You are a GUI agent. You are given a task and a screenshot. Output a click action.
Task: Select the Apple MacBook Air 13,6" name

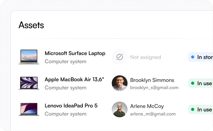tap(74, 80)
